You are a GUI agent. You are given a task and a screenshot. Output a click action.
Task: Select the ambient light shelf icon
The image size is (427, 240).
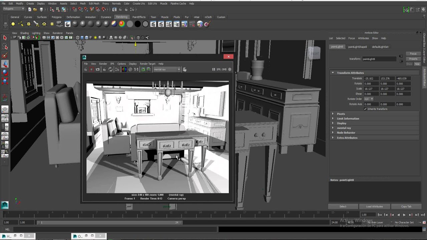(13, 24)
